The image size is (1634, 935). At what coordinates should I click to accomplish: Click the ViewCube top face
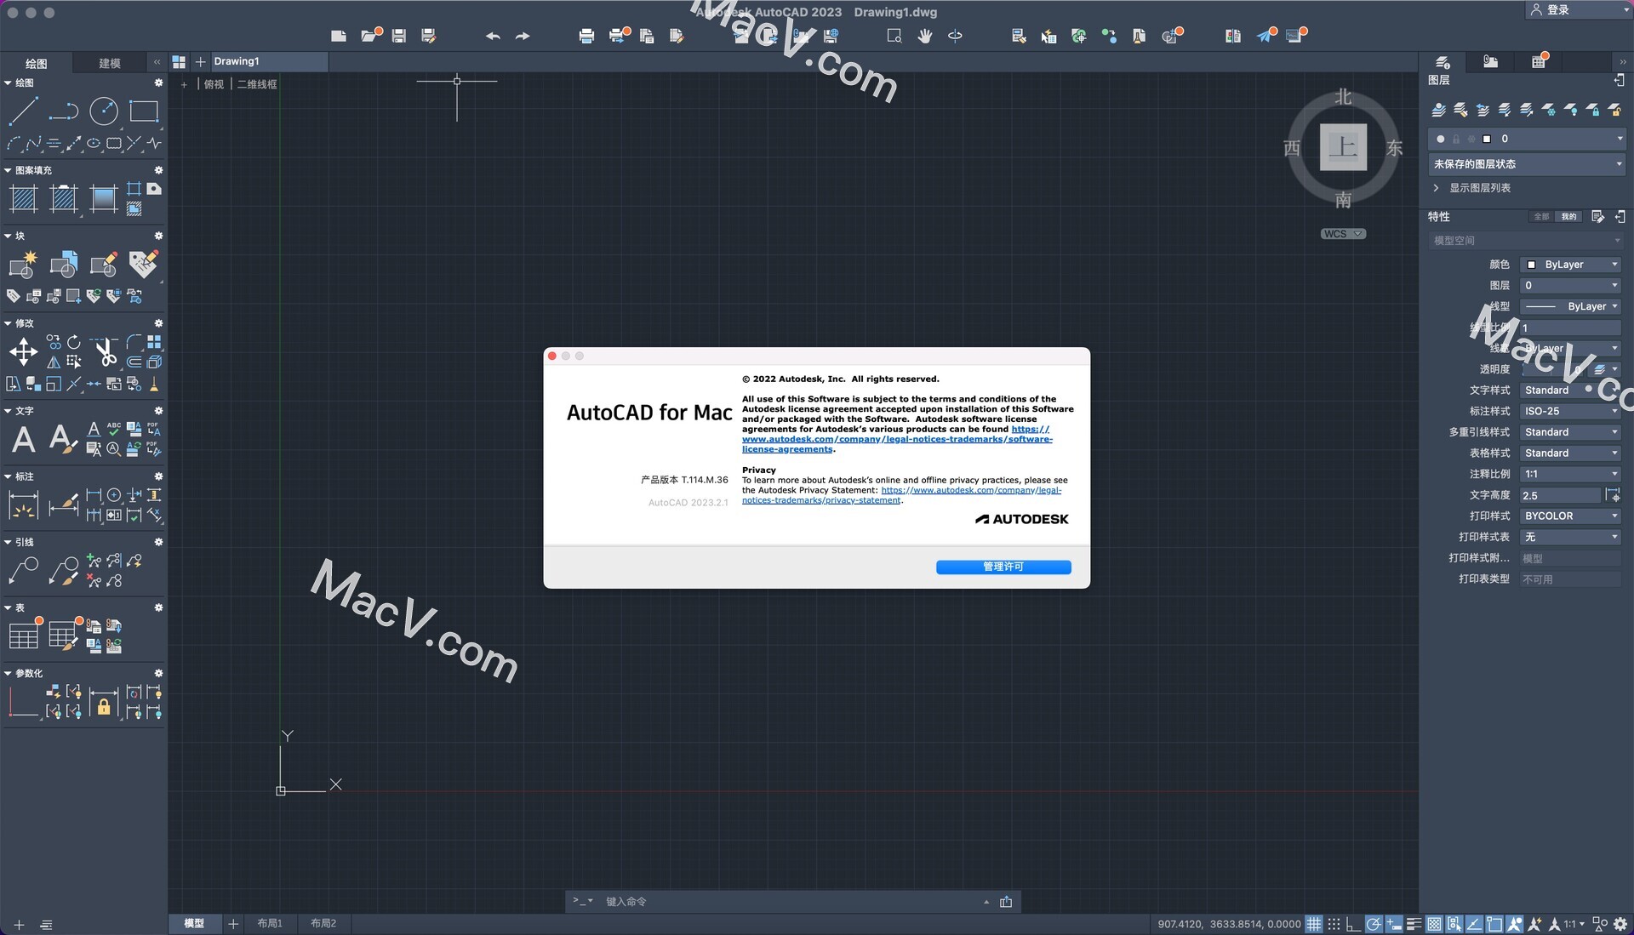[x=1343, y=147]
